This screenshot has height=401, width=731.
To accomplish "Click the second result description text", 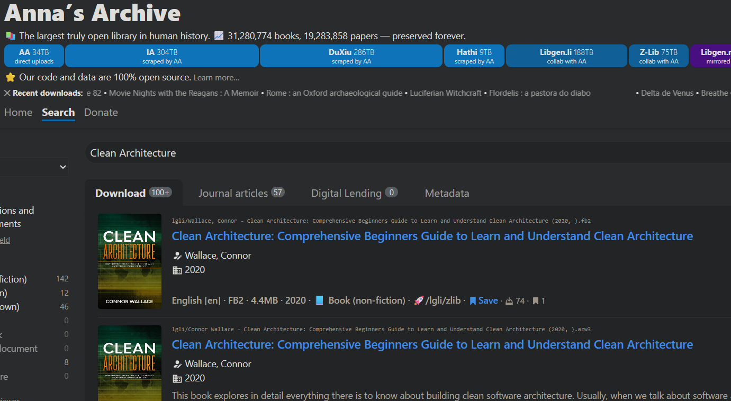I will [x=451, y=395].
